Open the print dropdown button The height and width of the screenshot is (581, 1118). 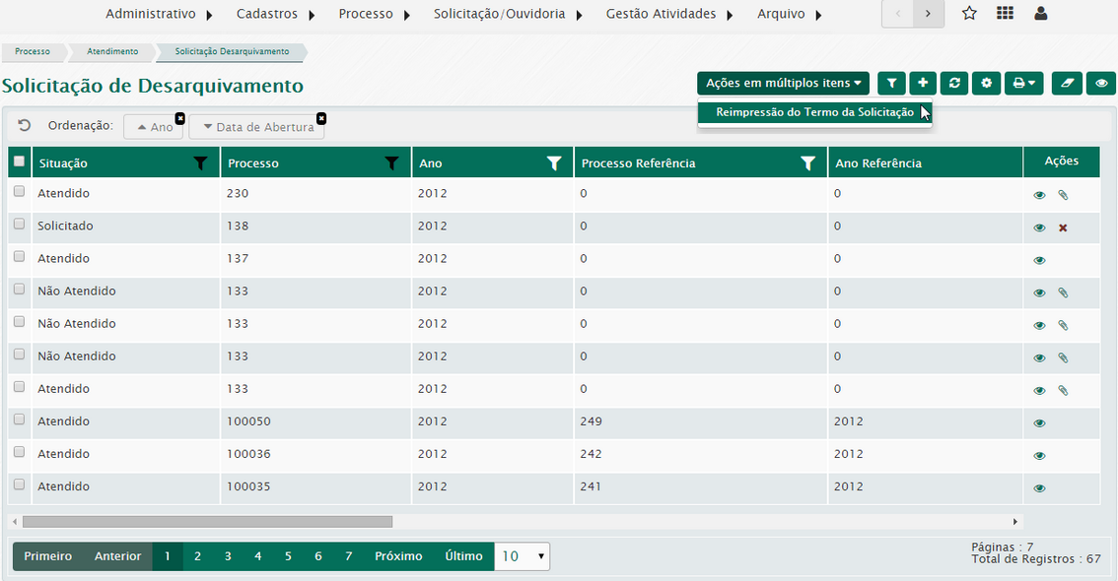(1023, 84)
